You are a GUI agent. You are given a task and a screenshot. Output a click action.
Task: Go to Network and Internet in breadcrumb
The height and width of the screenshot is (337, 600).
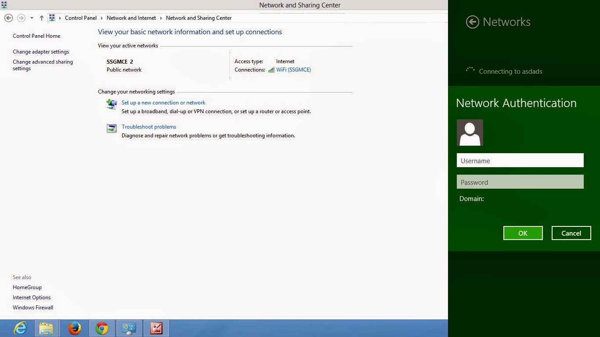click(131, 18)
